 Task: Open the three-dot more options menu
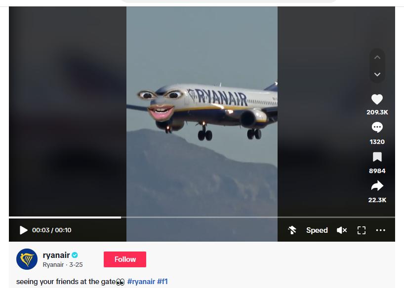pyautogui.click(x=381, y=230)
